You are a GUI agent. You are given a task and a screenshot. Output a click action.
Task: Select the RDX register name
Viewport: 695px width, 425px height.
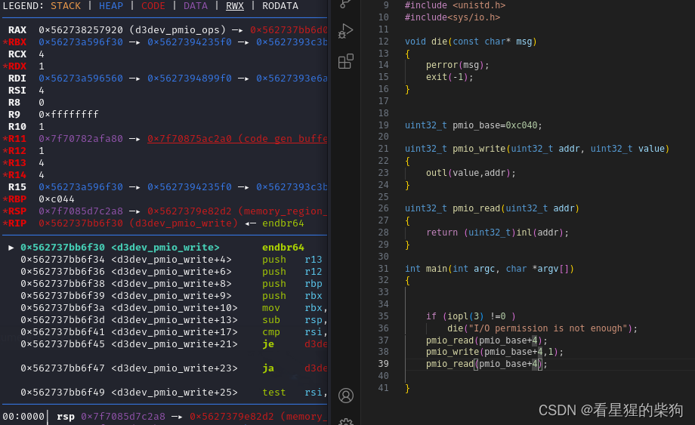(17, 66)
